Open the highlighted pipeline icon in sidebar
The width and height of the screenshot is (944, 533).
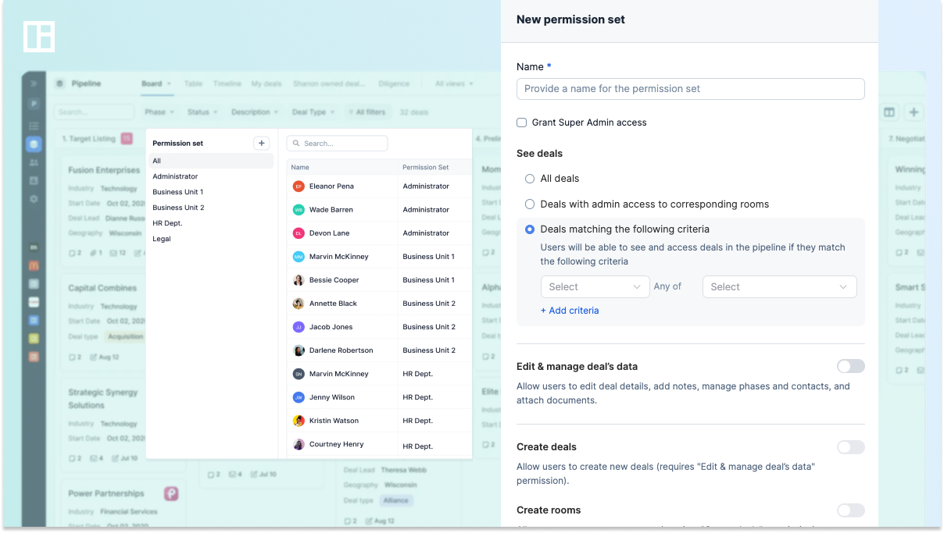[34, 144]
